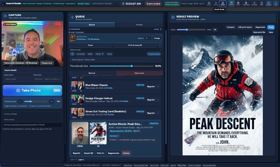Image resolution: width=280 pixels, height=167 pixels.
Task: Toggle the Compact printed option
Action: coord(154,54)
